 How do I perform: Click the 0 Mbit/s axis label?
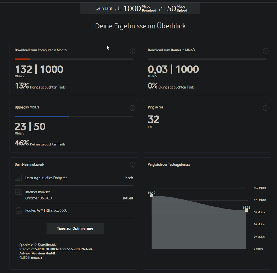[x=258, y=249]
